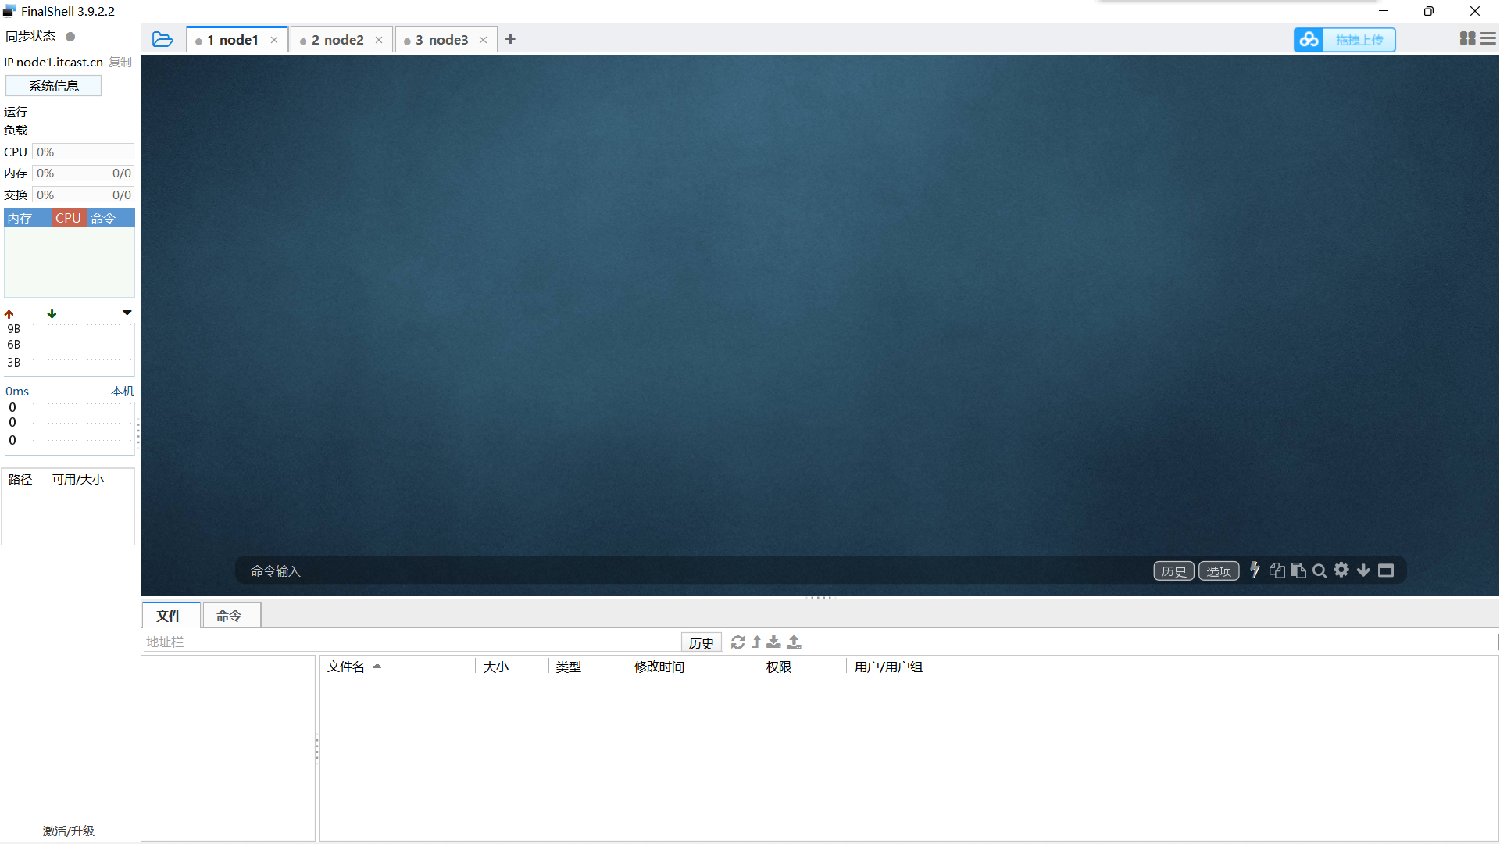Image resolution: width=1500 pixels, height=844 pixels.
Task: Open the hamburger main menu
Action: [1488, 39]
